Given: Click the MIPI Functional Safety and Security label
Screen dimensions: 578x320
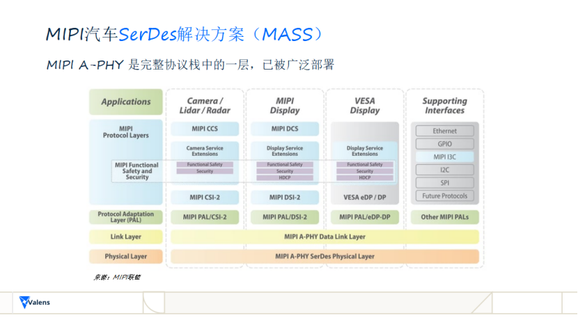Looking at the screenshot, I should 136,171.
